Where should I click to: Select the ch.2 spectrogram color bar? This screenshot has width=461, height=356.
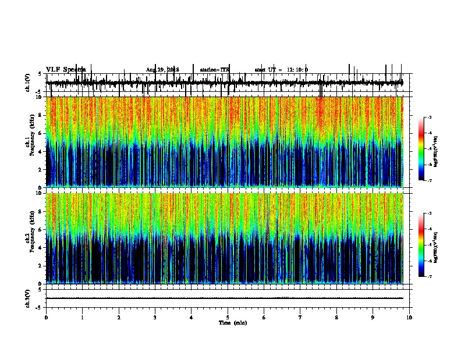point(421,245)
